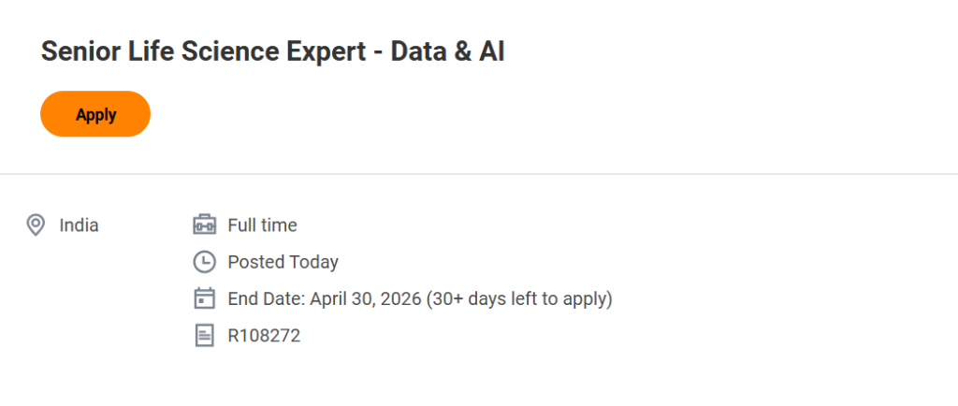Click the requisition ID R108272
The height and width of the screenshot is (406, 958).
coord(264,336)
